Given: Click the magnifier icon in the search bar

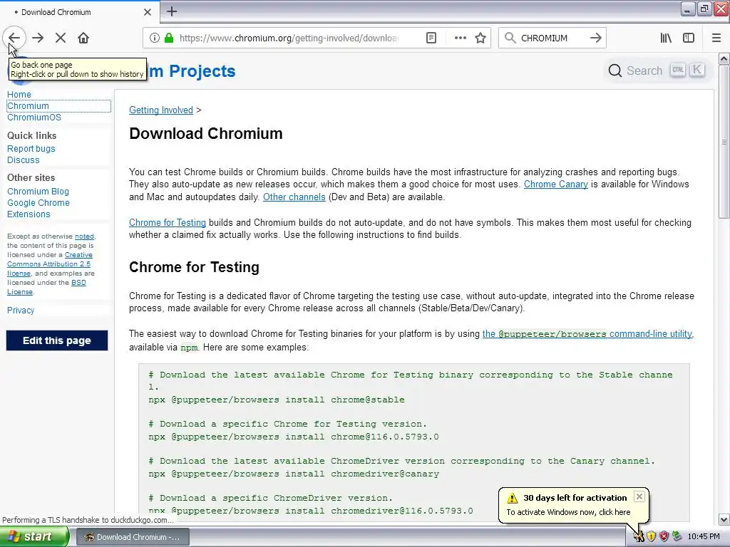Looking at the screenshot, I should 510,38.
